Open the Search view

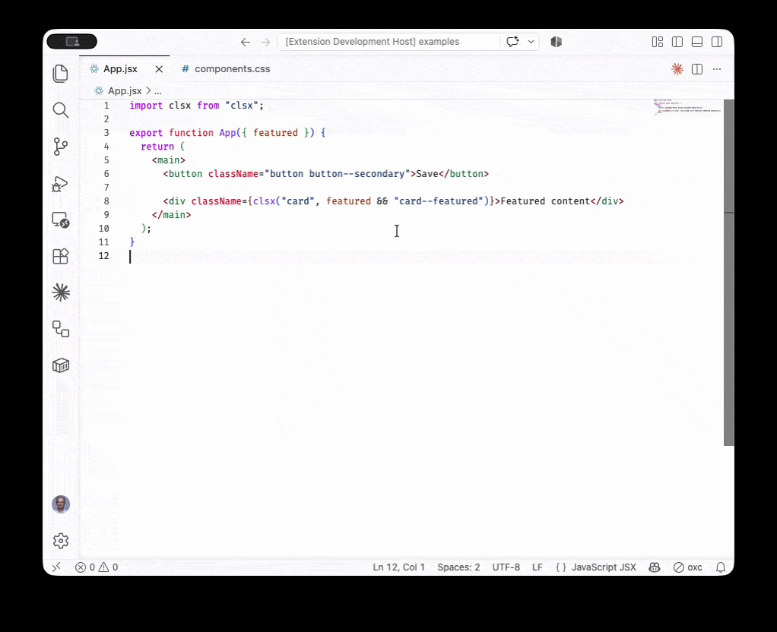click(61, 110)
